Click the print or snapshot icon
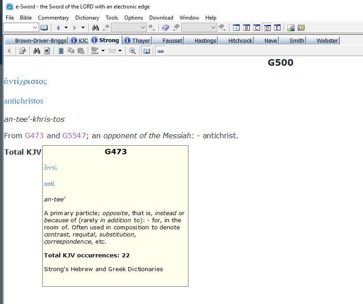Screen dimensions: 363x304 (x=81, y=51)
